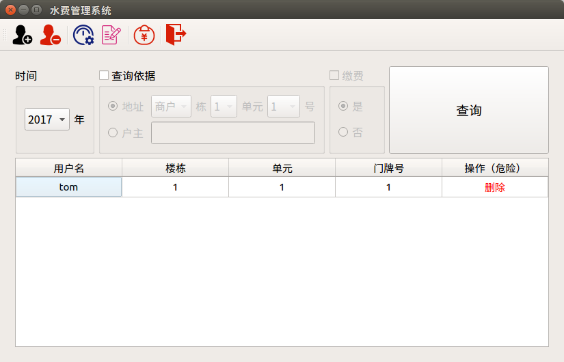The image size is (564, 362).
Task: Select the 单元 cell in tom's row
Action: point(282,187)
